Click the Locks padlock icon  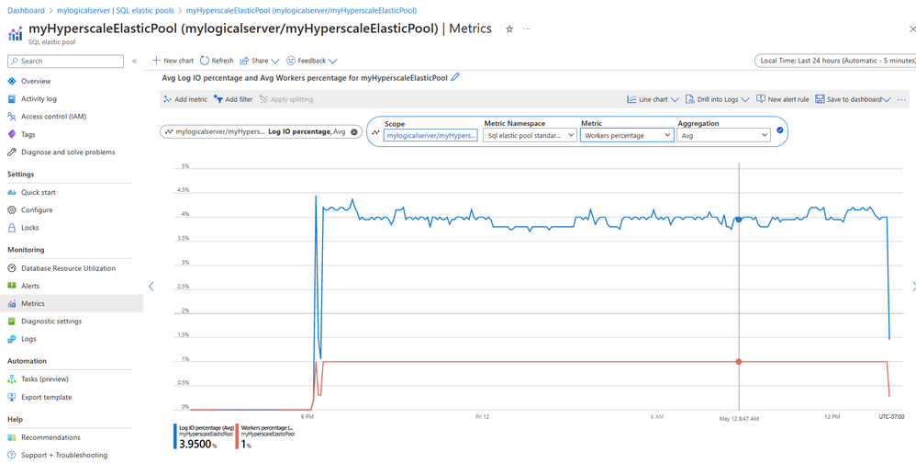pyautogui.click(x=12, y=228)
